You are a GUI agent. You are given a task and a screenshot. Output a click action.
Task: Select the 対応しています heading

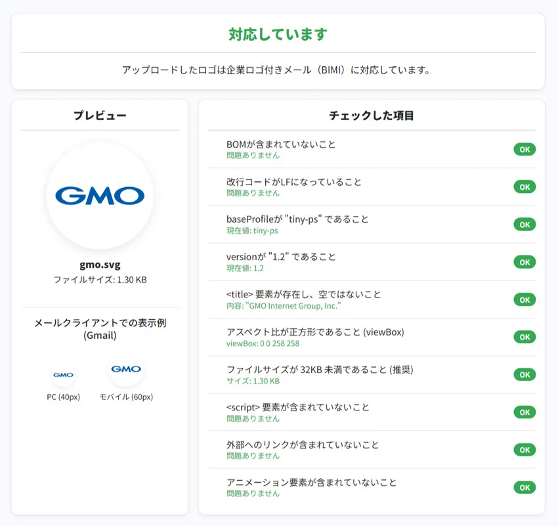coord(278,34)
